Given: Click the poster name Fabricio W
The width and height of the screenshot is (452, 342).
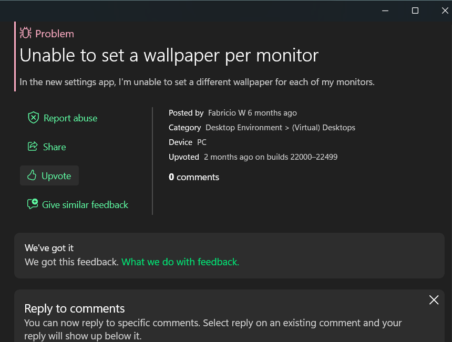Looking at the screenshot, I should [x=227, y=112].
